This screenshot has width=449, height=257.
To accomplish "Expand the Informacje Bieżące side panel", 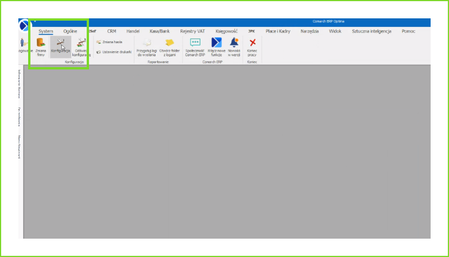I will (x=20, y=84).
